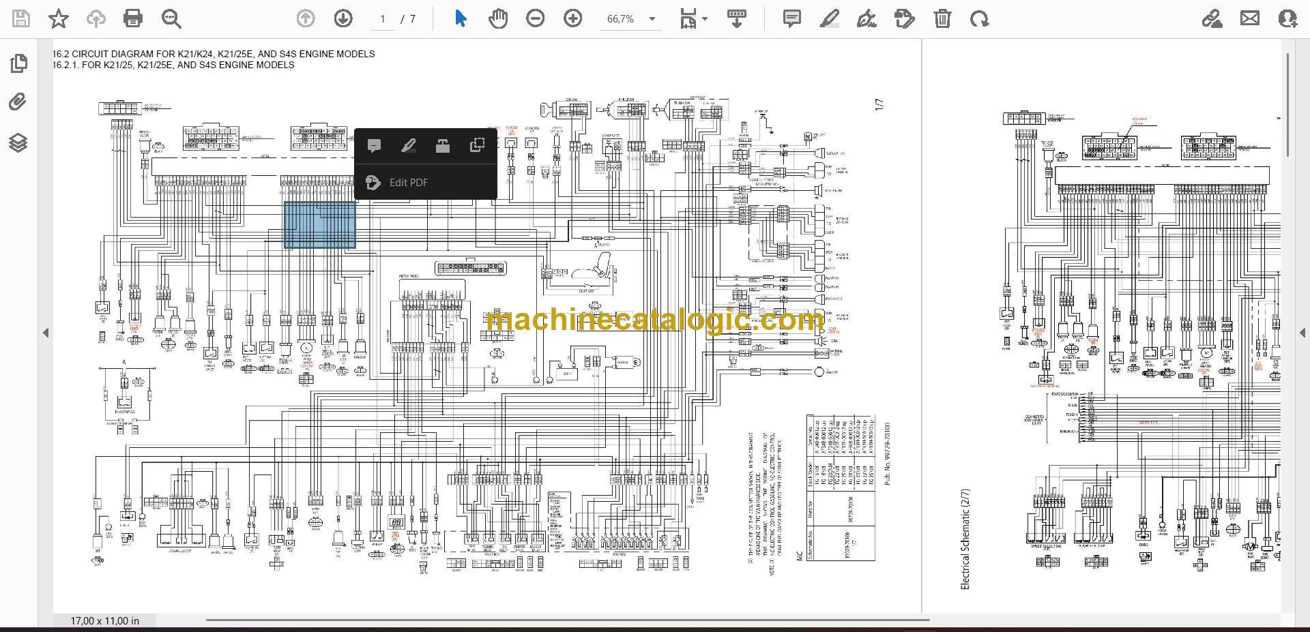The image size is (1310, 632).
Task: Open page thumbnails side panel
Action: click(x=18, y=63)
